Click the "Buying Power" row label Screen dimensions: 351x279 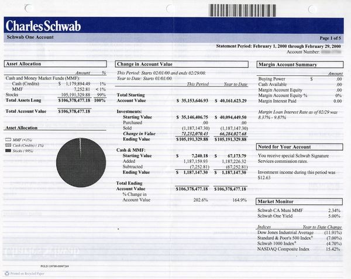click(272, 79)
